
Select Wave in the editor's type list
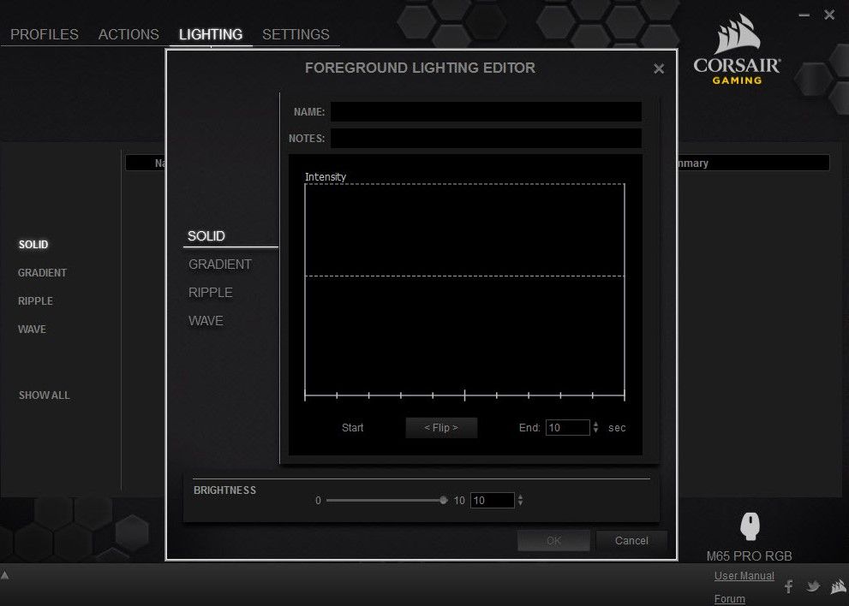coord(206,321)
